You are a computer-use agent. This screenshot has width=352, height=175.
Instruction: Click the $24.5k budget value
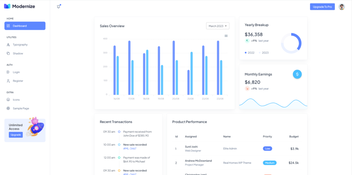coord(294,163)
